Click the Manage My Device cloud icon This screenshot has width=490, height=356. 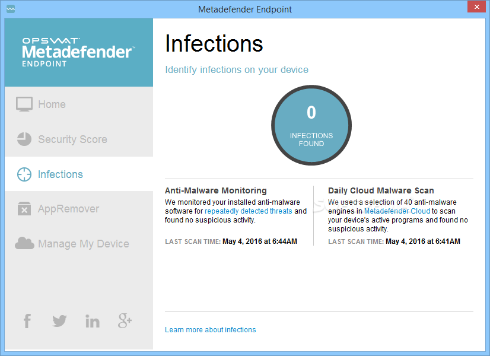click(24, 243)
